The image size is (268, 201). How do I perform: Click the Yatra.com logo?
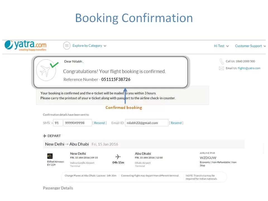25,46
